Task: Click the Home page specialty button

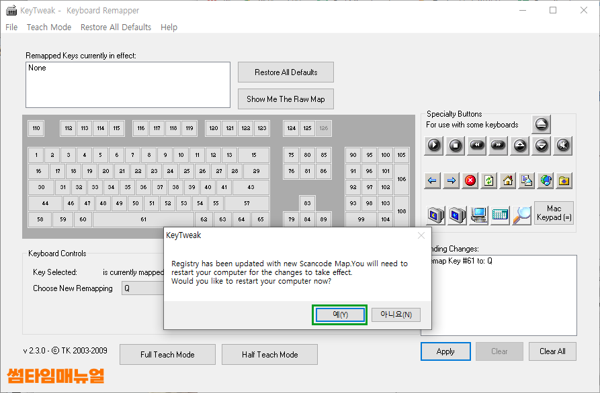Action: pos(508,180)
